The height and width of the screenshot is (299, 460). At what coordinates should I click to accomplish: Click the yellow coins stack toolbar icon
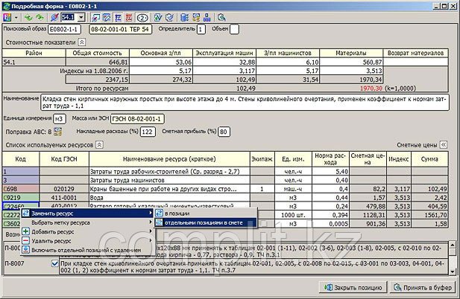tap(196, 18)
